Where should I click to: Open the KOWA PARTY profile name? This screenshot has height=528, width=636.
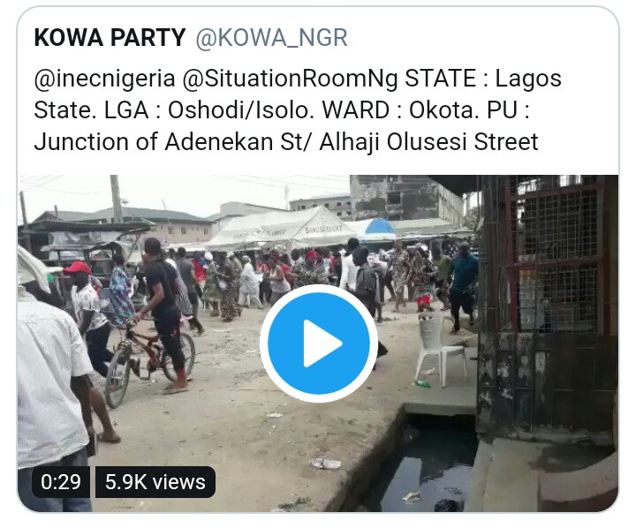[x=110, y=38]
